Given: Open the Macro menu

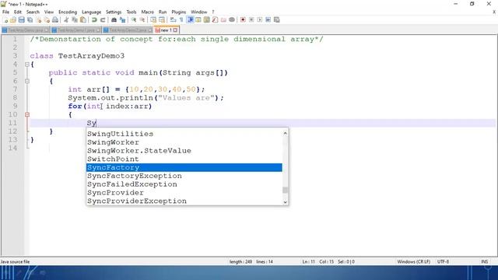Looking at the screenshot, I should coord(147,12).
